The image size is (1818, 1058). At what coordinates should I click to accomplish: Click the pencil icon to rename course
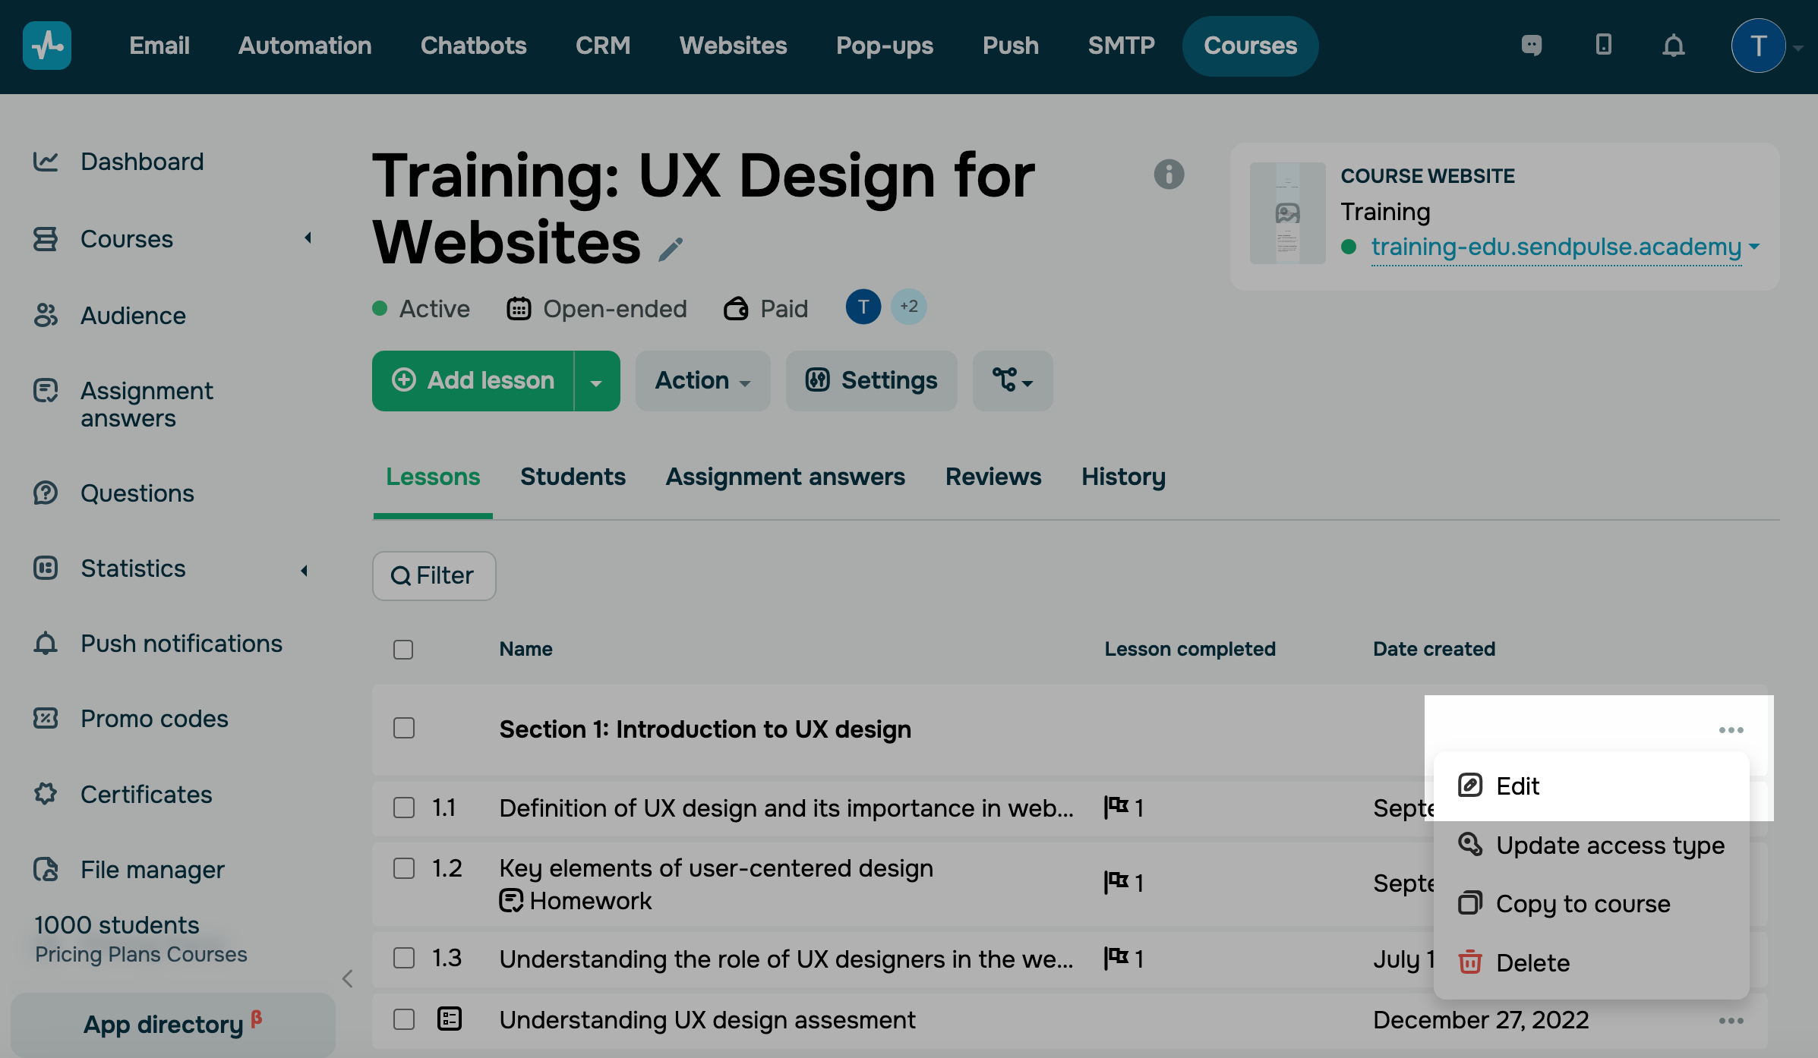tap(670, 249)
